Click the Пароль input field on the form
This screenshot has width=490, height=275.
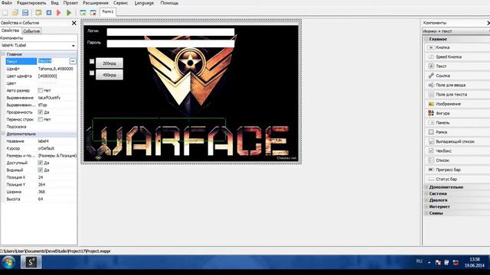point(171,44)
